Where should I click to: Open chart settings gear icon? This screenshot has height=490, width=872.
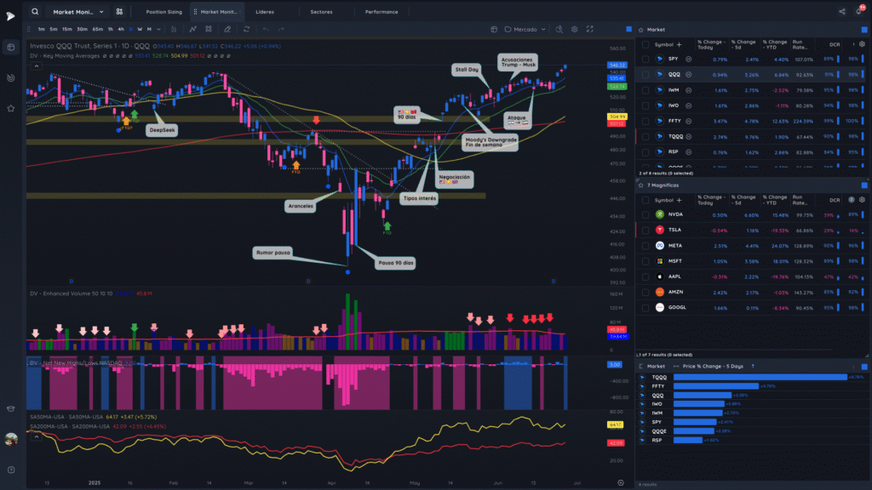[575, 30]
